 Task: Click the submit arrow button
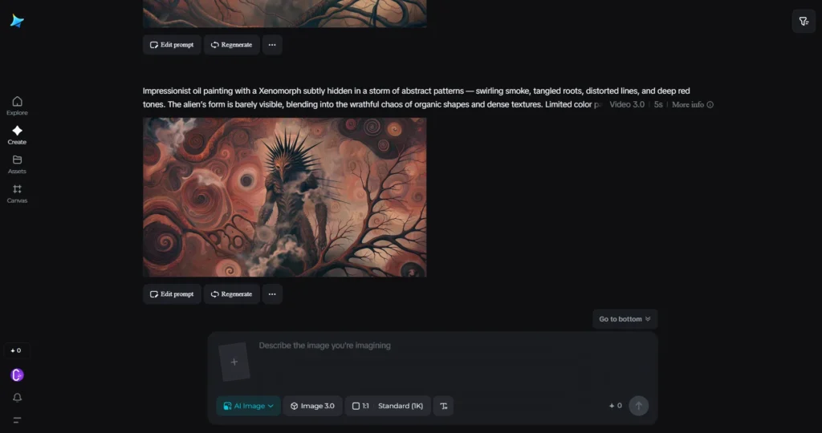638,406
